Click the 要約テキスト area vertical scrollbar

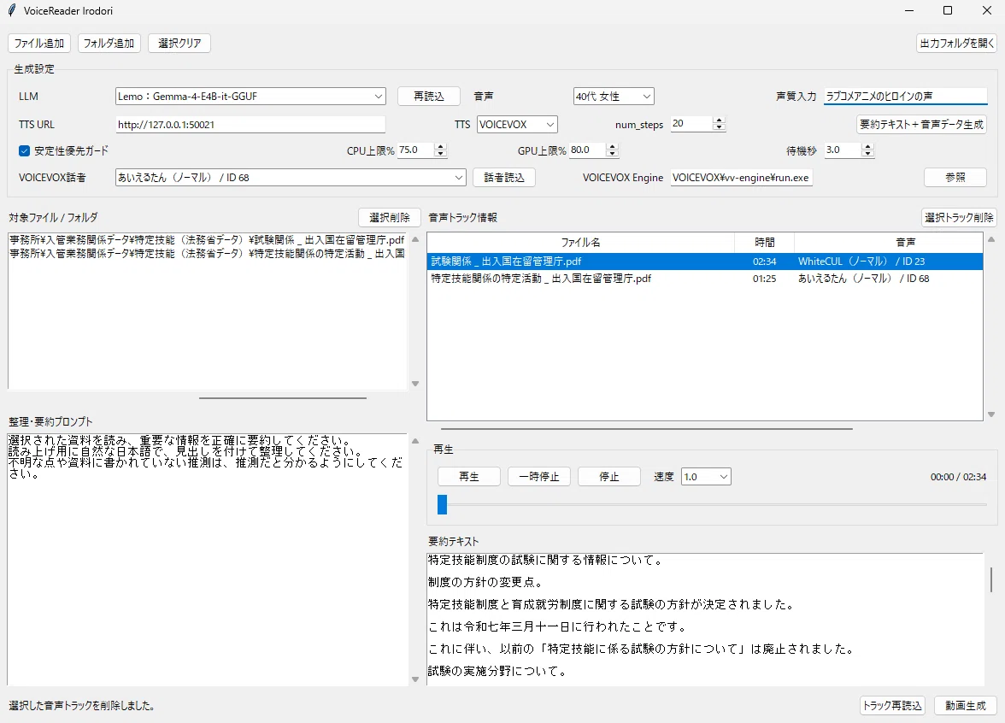(991, 579)
